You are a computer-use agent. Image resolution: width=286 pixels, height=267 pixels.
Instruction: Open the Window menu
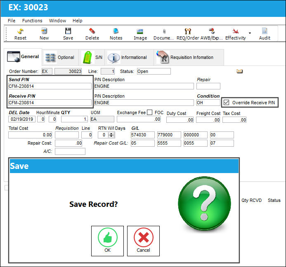[x=57, y=21]
